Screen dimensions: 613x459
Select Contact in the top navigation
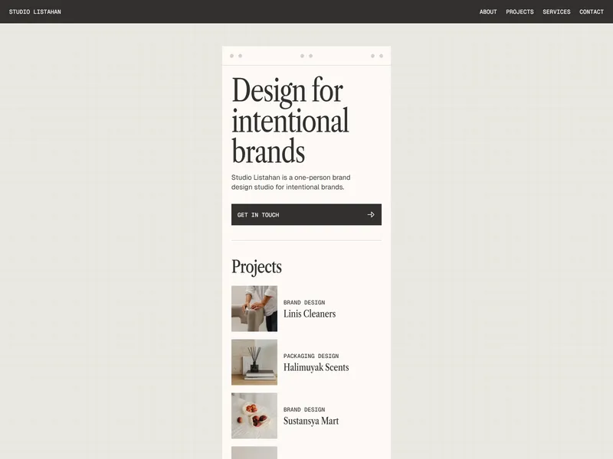coord(591,11)
